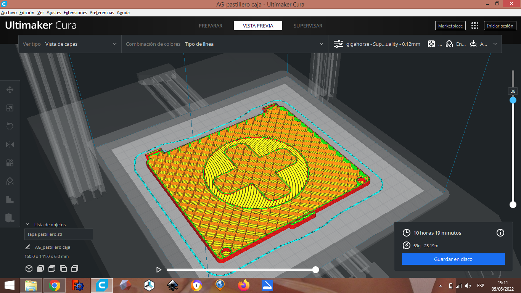Click the infill pattern icon

(431, 44)
